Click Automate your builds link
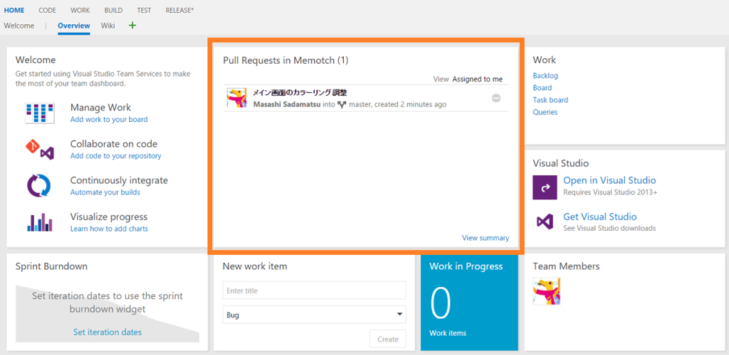 (x=105, y=192)
